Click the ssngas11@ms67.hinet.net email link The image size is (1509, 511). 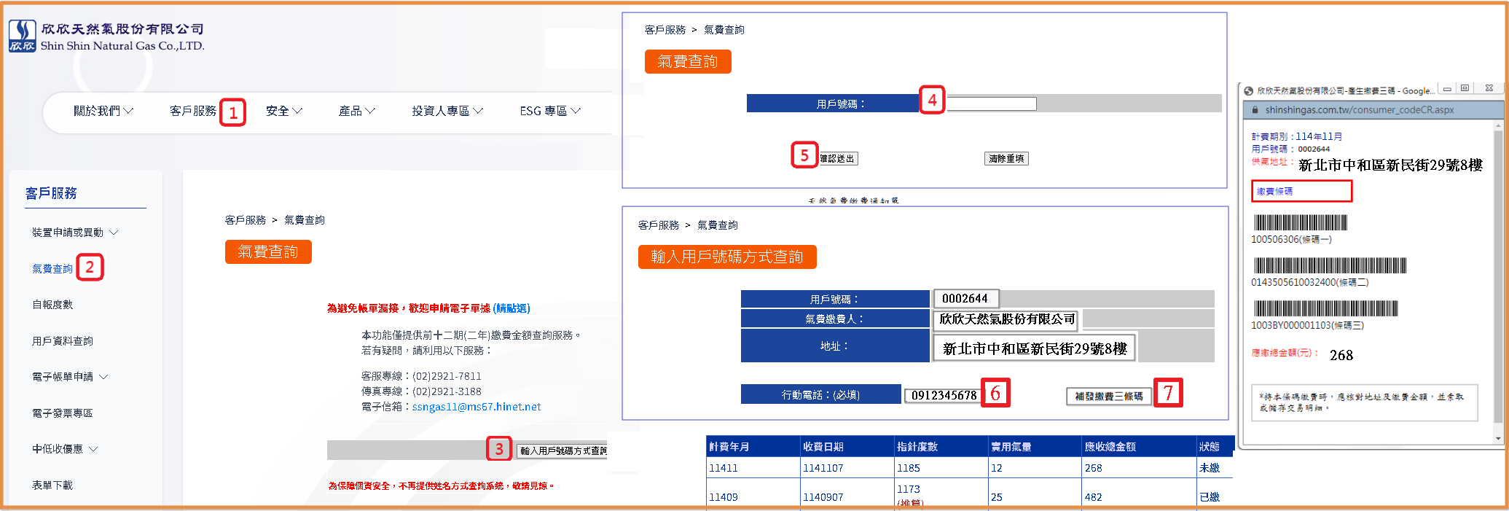pos(476,407)
